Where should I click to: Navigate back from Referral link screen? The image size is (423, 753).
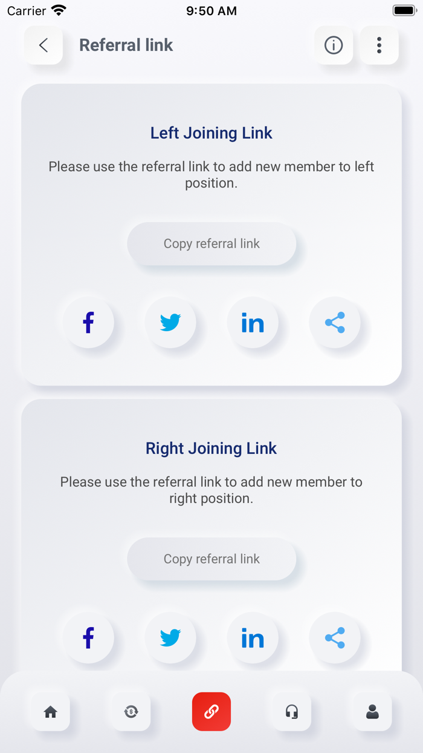pyautogui.click(x=42, y=45)
